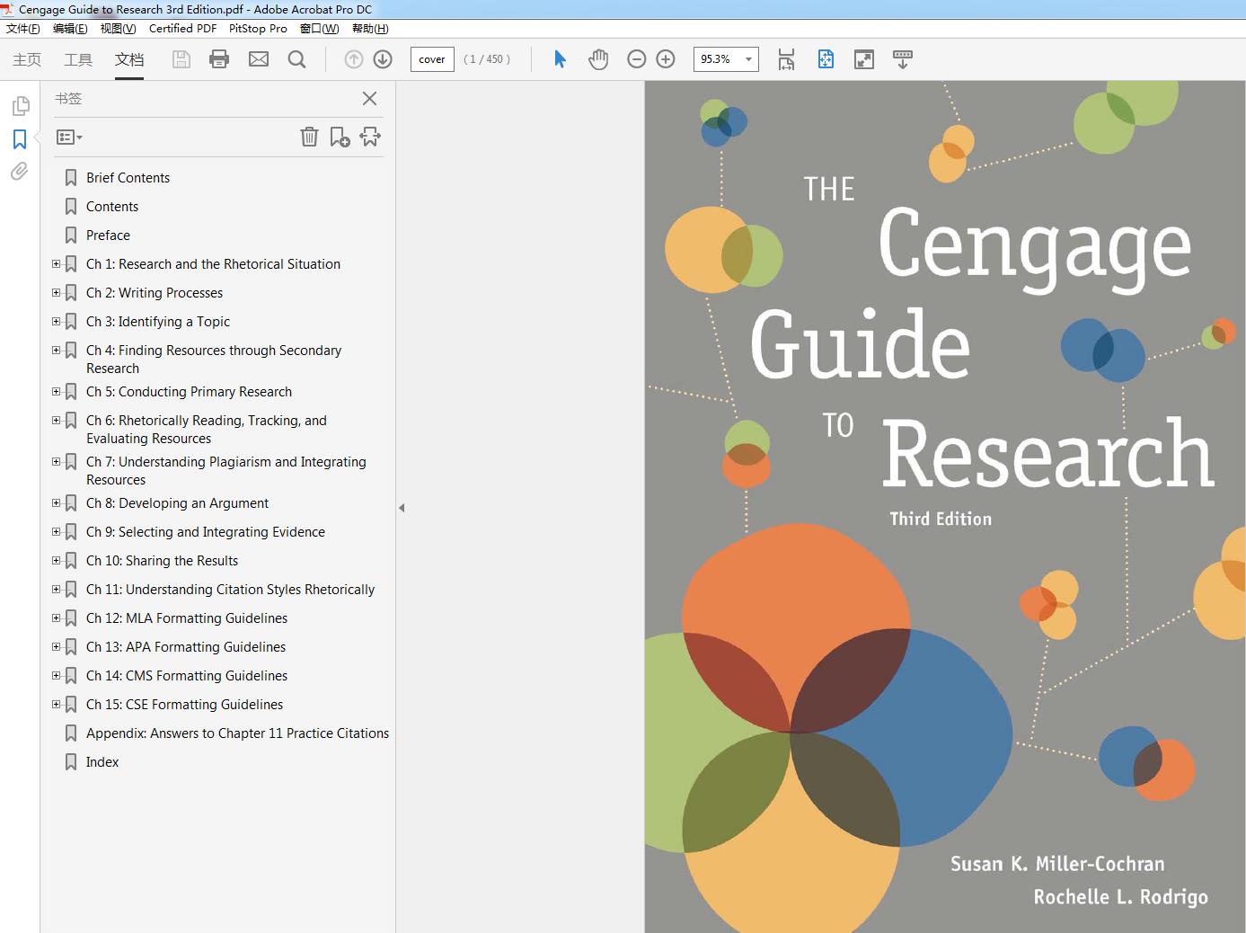Screen dimensions: 1246x933
Task: Open page thumbnails panel icon
Action: click(20, 106)
